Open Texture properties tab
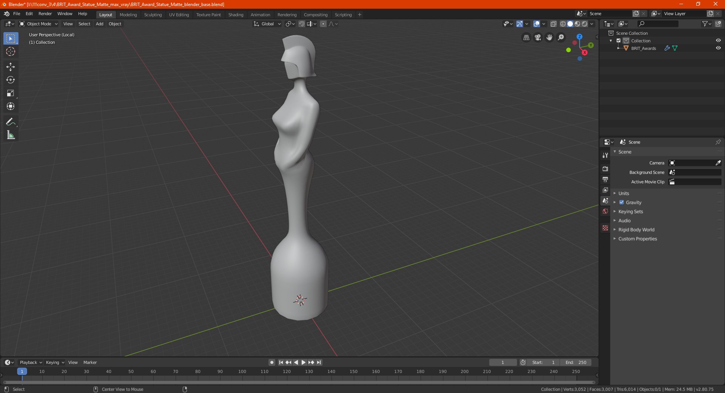Image resolution: width=725 pixels, height=393 pixels. coord(605,228)
